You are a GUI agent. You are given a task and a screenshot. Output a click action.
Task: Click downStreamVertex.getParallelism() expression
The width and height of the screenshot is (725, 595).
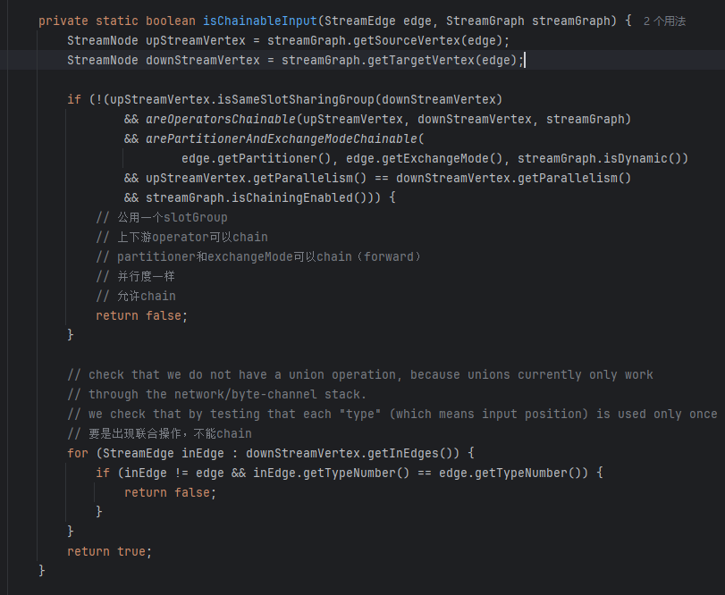[x=514, y=178]
